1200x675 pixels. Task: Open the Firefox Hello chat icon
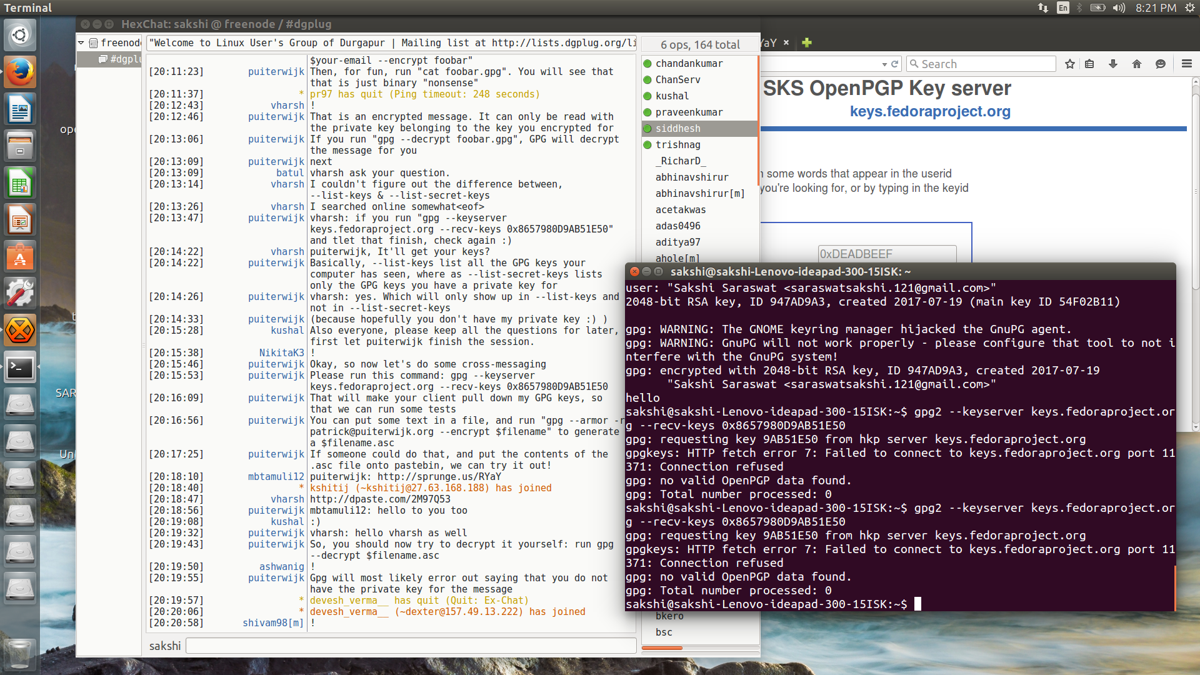1161,64
